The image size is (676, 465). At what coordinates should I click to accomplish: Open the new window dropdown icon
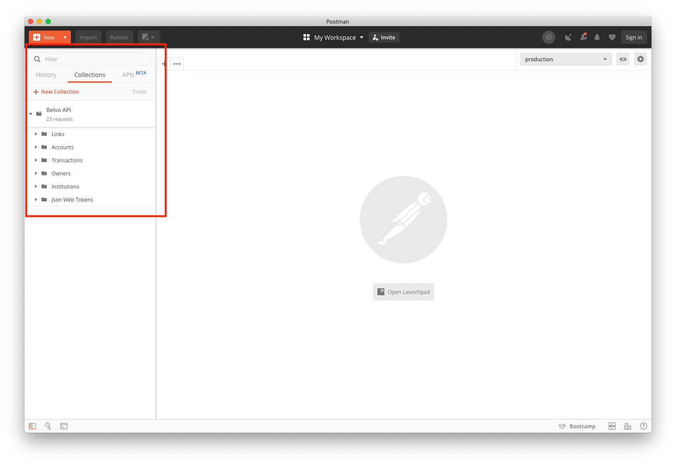149,37
